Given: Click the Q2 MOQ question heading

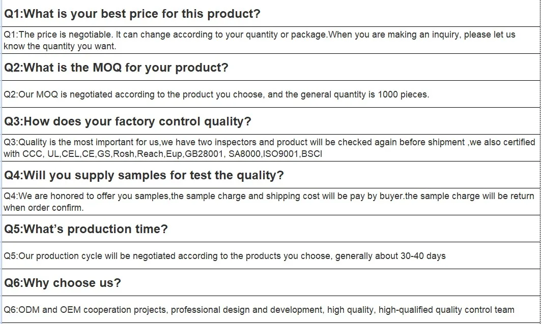Looking at the screenshot, I should tap(116, 68).
